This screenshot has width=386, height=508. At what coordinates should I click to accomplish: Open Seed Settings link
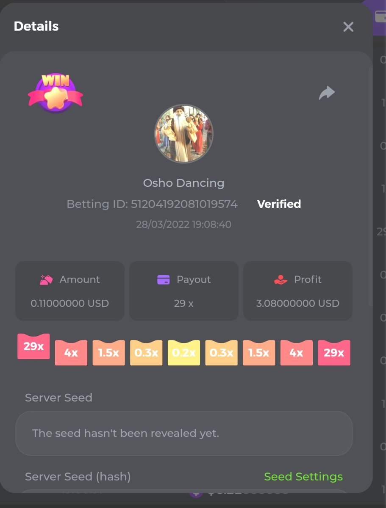click(303, 477)
